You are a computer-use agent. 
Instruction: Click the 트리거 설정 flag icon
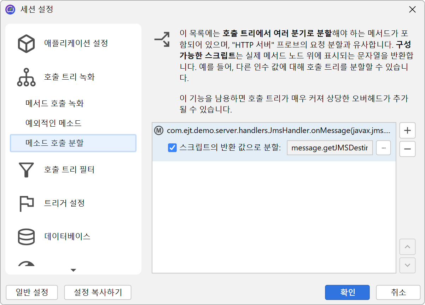click(26, 203)
